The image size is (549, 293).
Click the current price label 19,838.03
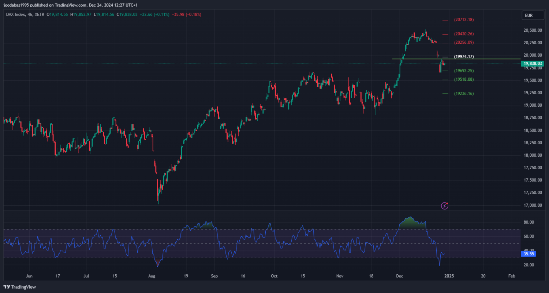coord(533,64)
